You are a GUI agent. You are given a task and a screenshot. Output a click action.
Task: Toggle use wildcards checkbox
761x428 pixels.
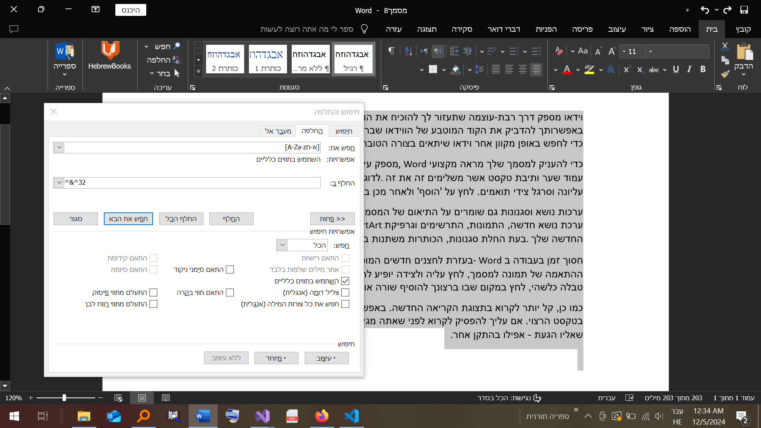click(x=345, y=281)
